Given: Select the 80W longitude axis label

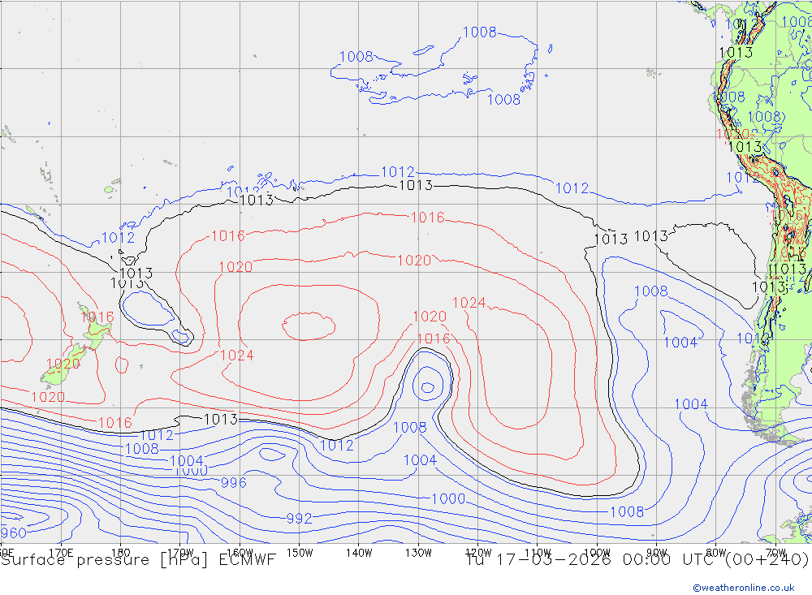Looking at the screenshot, I should 716,553.
